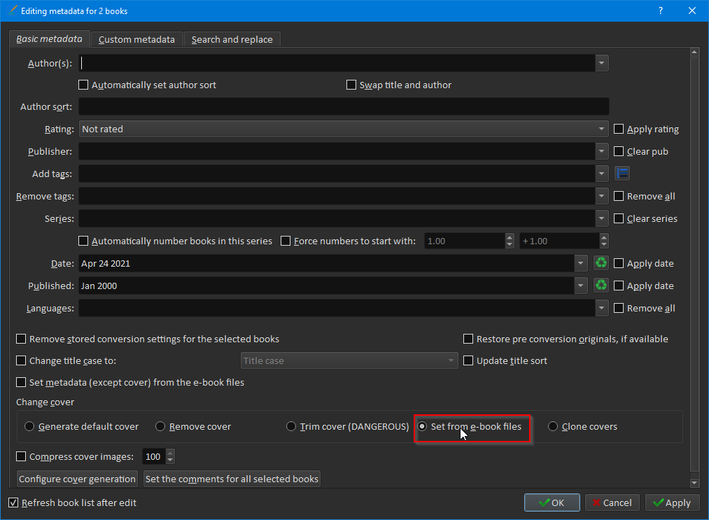The image size is (709, 520).
Task: Open the Date calendar dropdown
Action: click(x=581, y=263)
